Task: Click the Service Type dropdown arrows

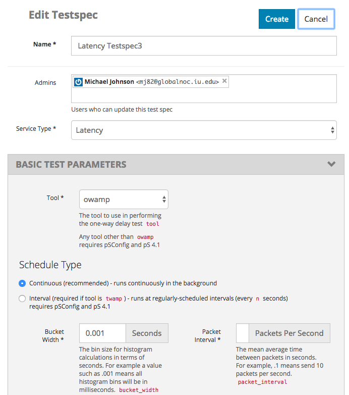Action: tap(332, 130)
